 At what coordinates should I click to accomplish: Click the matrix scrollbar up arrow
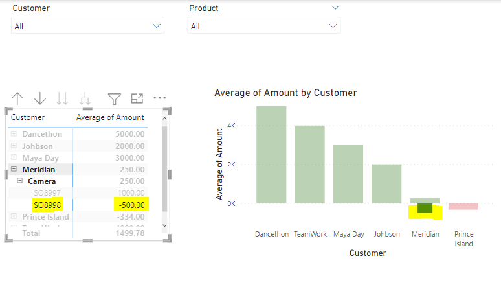tap(164, 119)
